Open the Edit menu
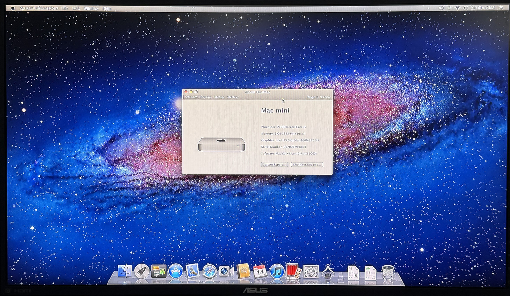Image resolution: width=510 pixels, height=296 pixels. tap(76, 8)
